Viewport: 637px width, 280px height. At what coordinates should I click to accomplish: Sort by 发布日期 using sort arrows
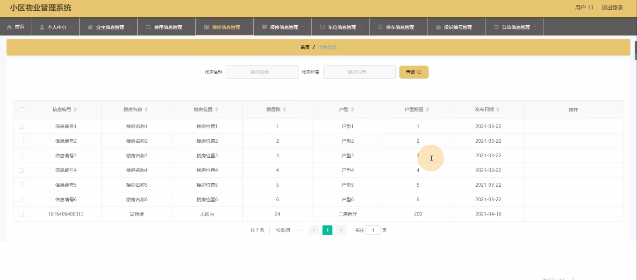pyautogui.click(x=498, y=110)
